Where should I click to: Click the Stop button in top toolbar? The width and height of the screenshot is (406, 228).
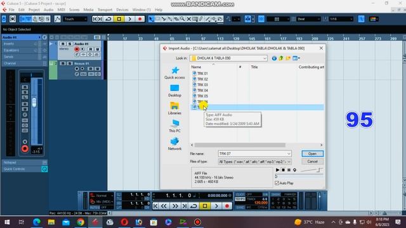[x=119, y=19]
